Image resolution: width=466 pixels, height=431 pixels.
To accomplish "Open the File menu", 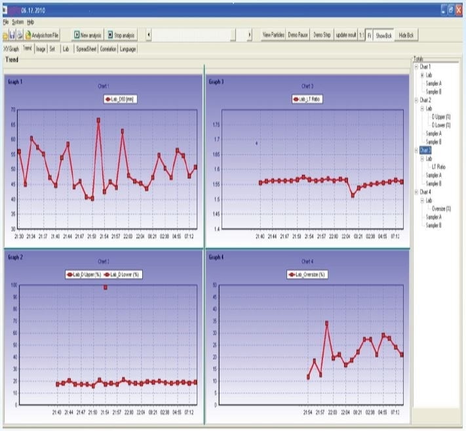I will tap(6, 22).
